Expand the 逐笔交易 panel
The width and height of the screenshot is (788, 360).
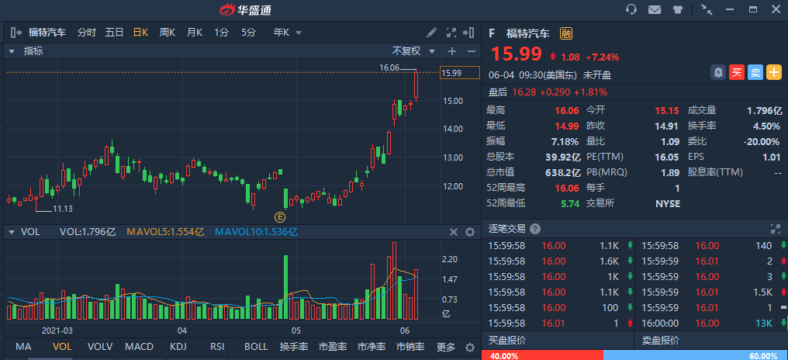775,230
